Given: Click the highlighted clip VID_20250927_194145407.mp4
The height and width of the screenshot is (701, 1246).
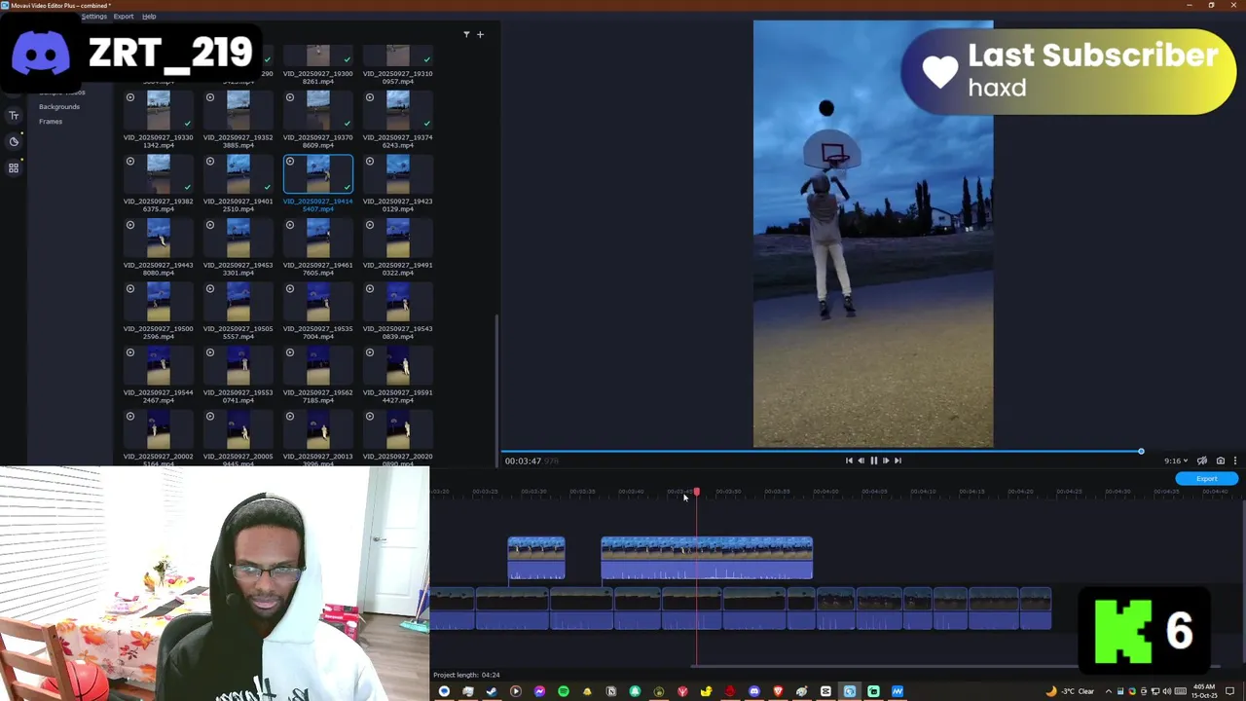Looking at the screenshot, I should (x=318, y=174).
